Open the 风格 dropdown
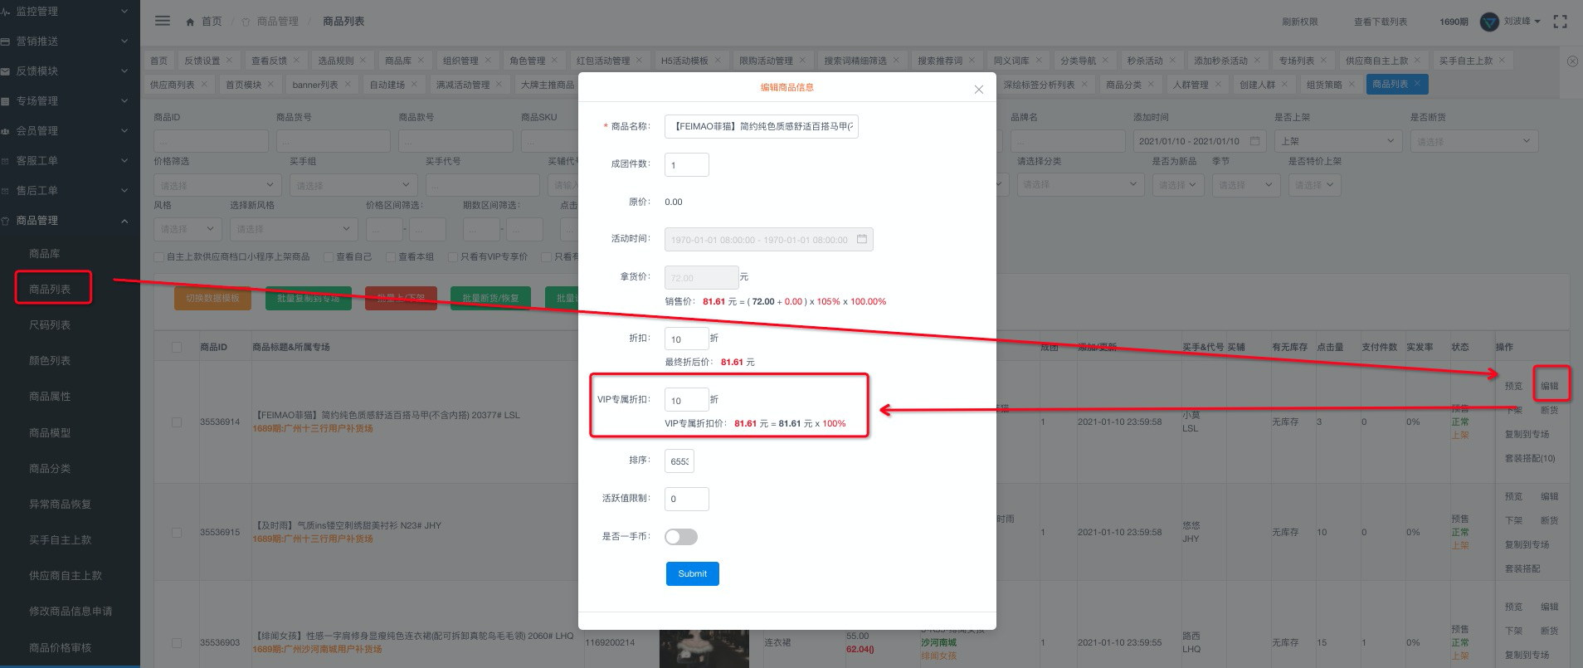This screenshot has height=668, width=1583. click(188, 229)
